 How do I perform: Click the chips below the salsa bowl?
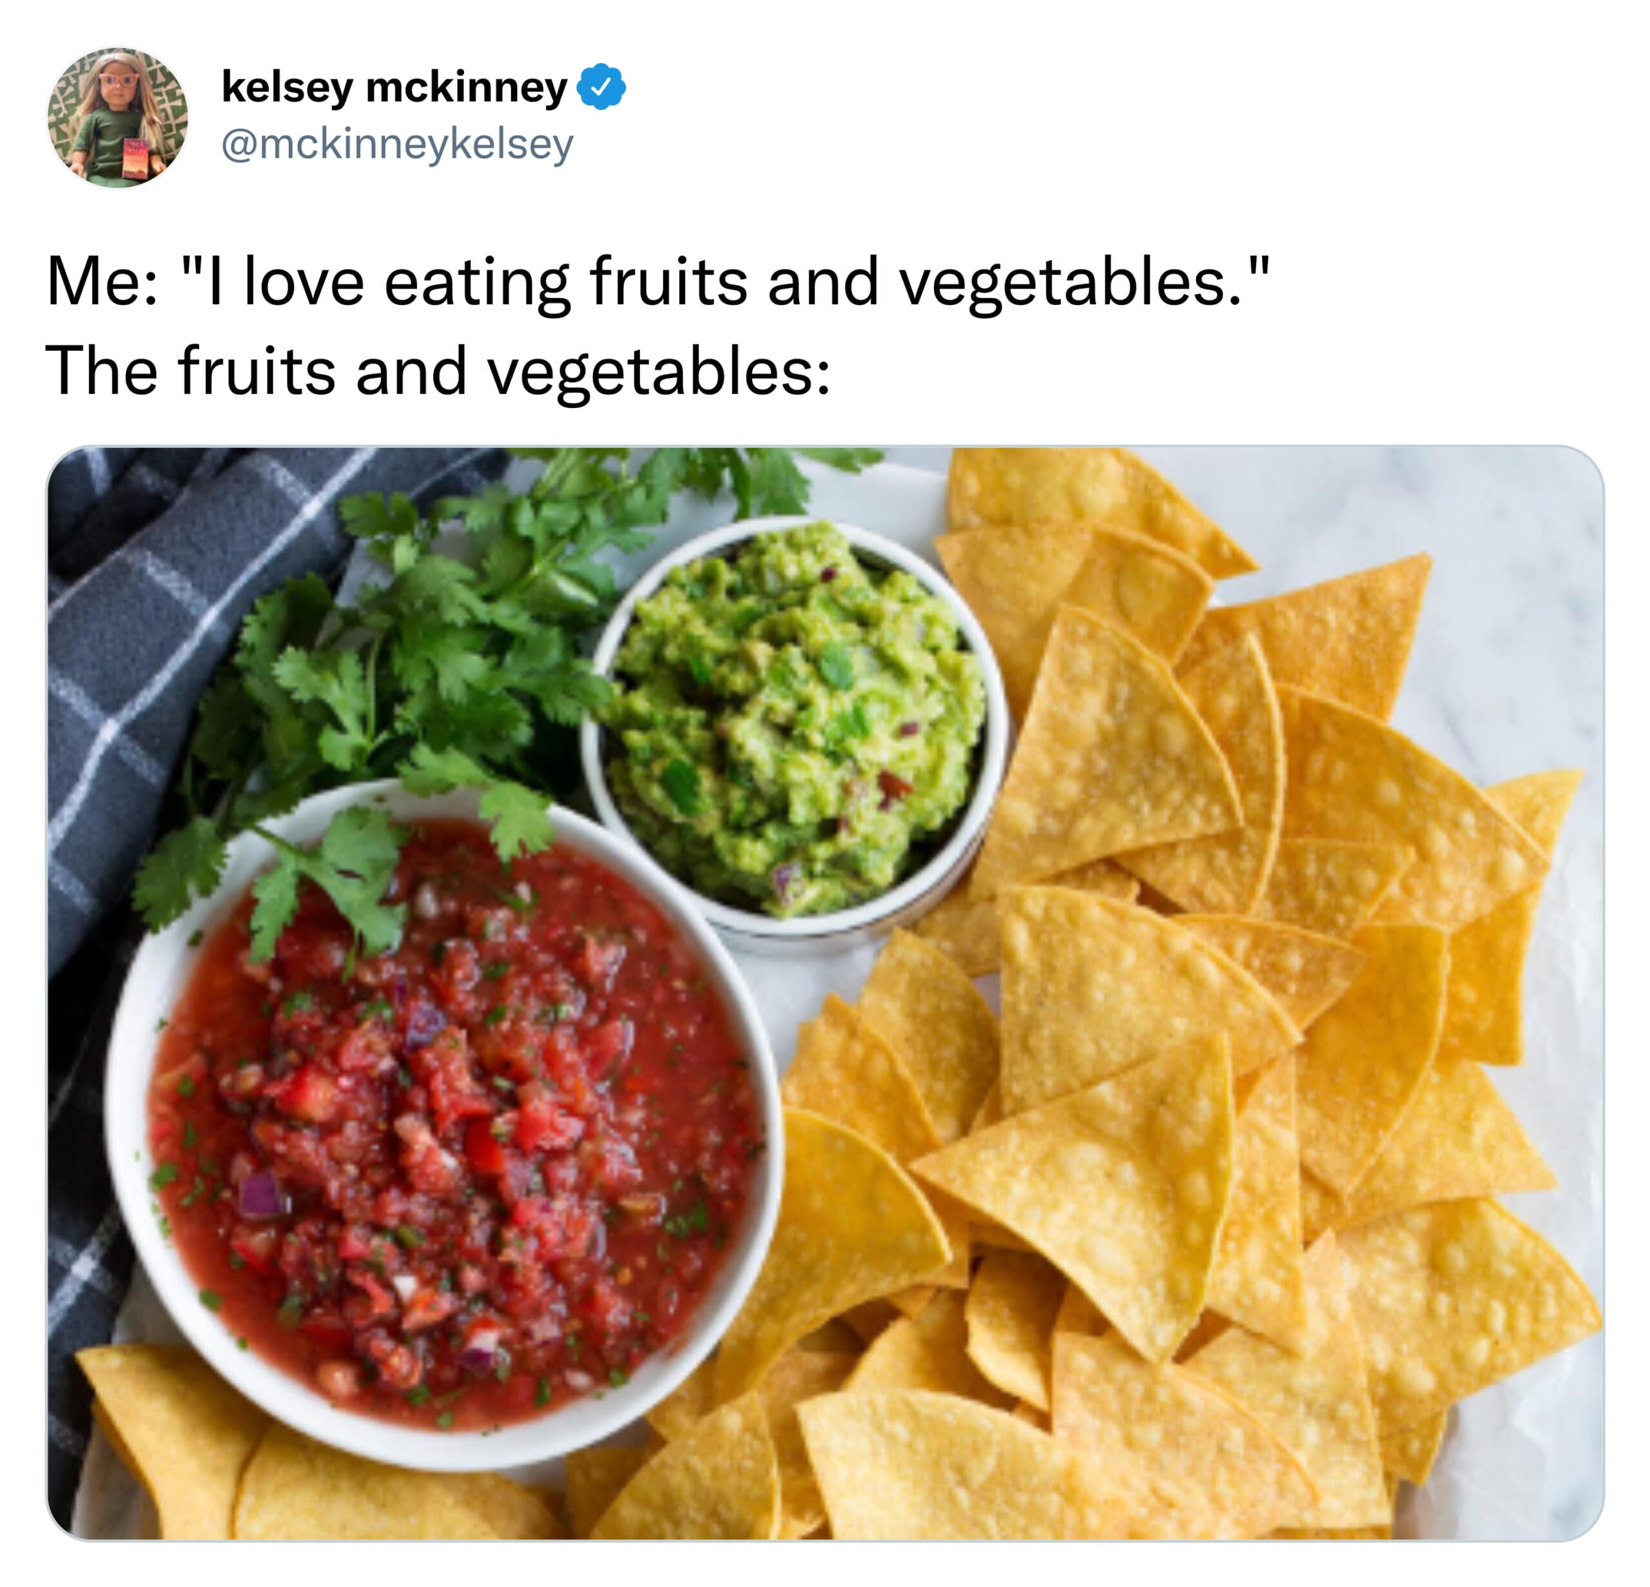pyautogui.click(x=320, y=1465)
